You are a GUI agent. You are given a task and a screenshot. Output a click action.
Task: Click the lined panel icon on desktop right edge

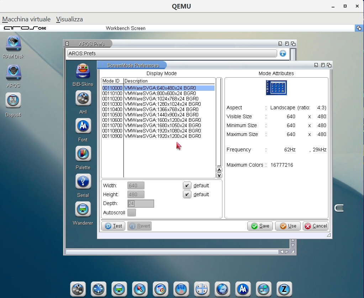(339, 208)
